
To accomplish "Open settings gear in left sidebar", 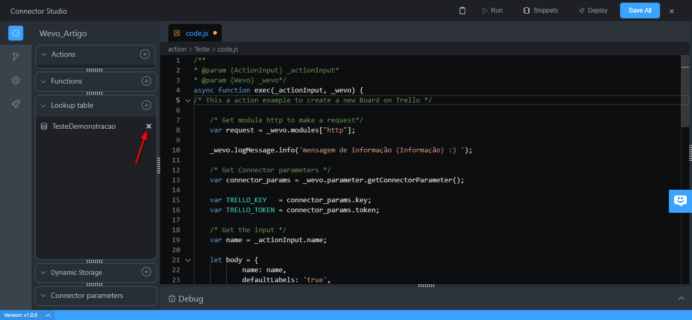I will click(16, 80).
